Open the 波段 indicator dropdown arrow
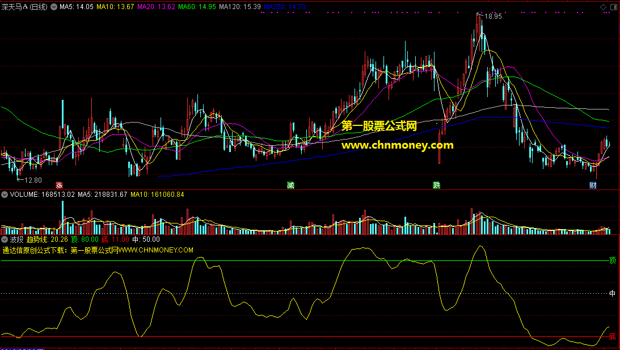Image resolution: width=620 pixels, height=350 pixels. pyautogui.click(x=5, y=239)
